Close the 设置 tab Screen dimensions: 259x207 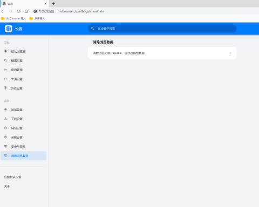45,4
